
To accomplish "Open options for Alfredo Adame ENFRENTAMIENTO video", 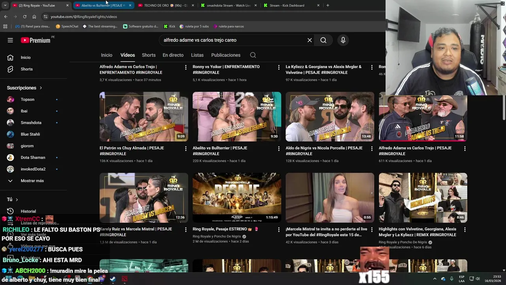I will pyautogui.click(x=186, y=67).
